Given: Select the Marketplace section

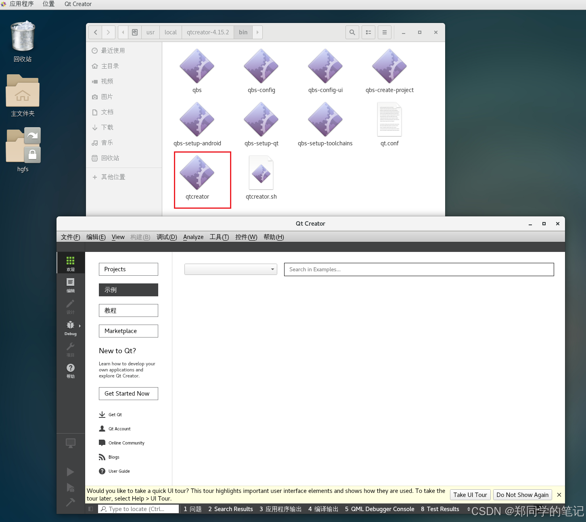Looking at the screenshot, I should 128,331.
